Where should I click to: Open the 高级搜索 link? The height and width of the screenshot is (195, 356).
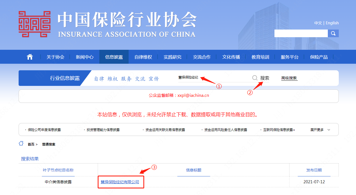click(289, 78)
